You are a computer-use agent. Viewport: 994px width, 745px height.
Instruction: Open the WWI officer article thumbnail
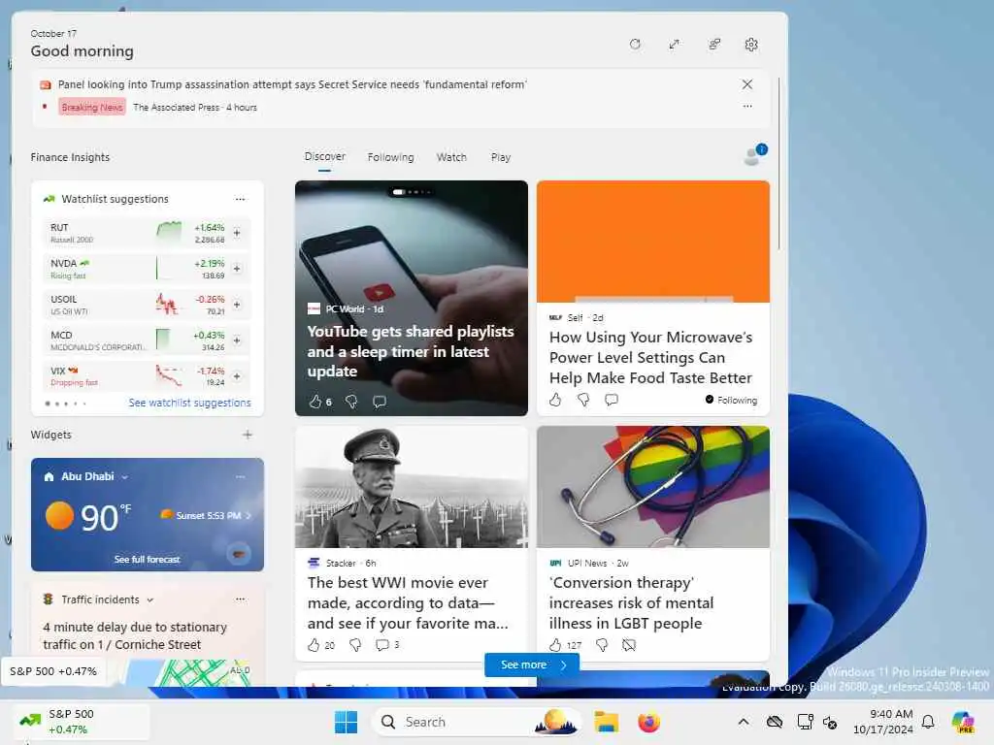[412, 487]
